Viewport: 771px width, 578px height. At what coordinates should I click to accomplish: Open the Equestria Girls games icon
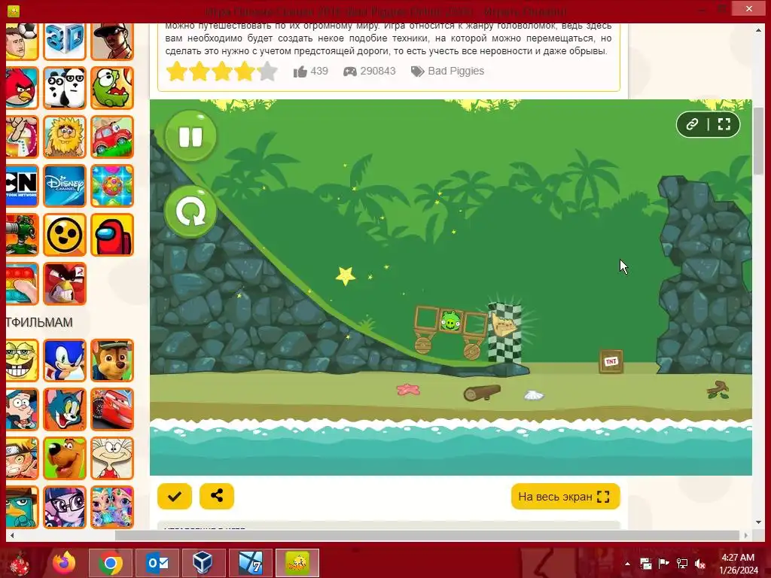[65, 507]
